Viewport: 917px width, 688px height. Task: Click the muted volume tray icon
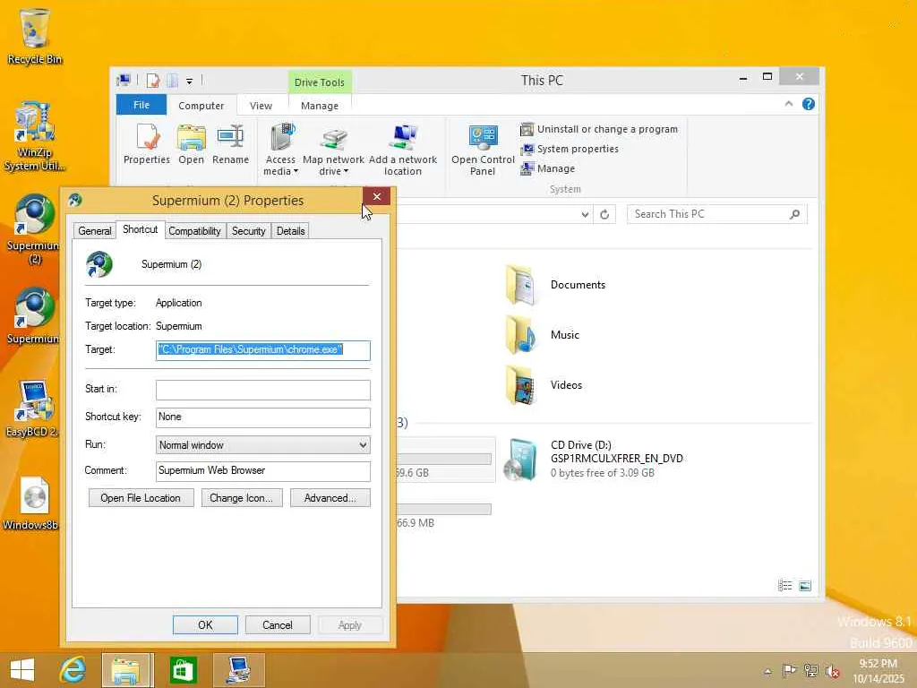833,671
